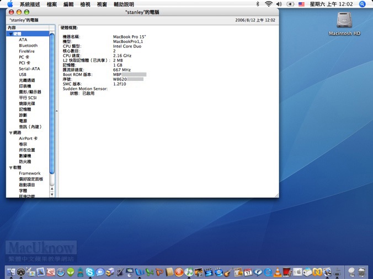373x279 pixels.
Task: Select PCI 卡 in the sidebar
Action: (x=24, y=63)
